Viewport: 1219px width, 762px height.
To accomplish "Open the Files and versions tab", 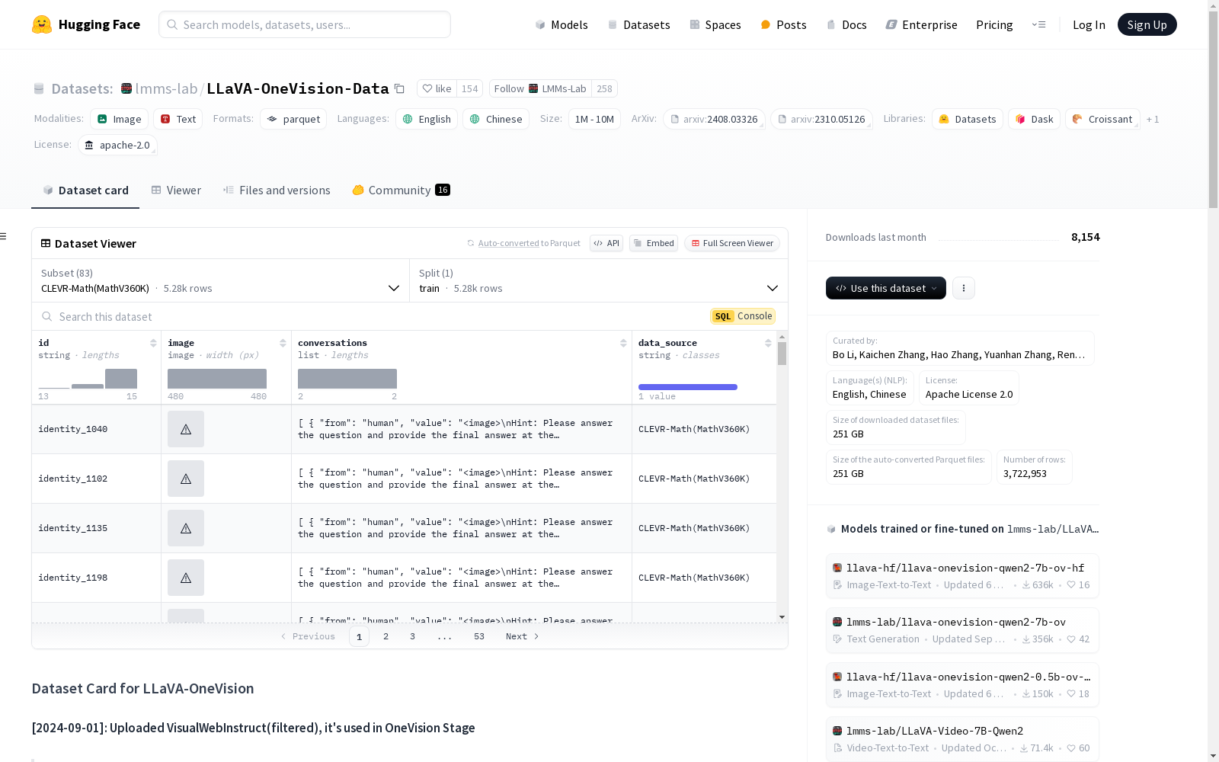I will (277, 190).
